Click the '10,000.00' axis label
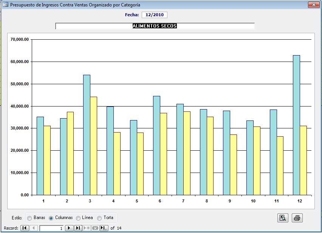322x233 pixels. tap(20, 173)
